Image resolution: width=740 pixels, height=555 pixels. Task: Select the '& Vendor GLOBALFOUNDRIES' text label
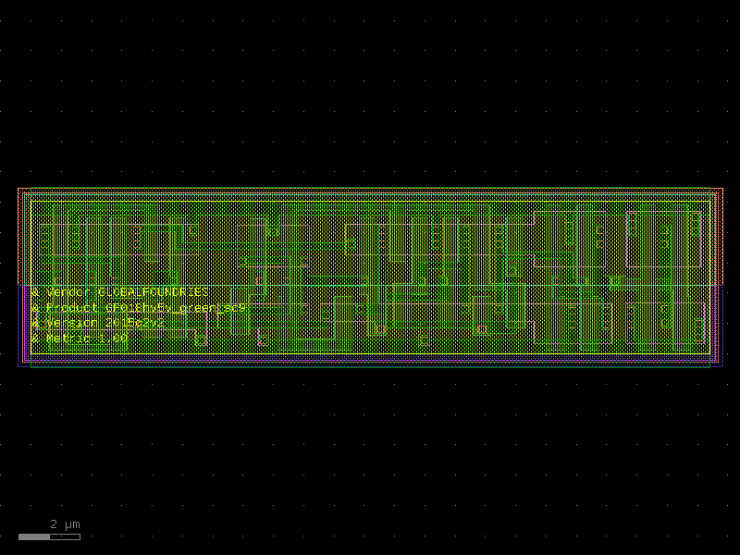point(120,292)
